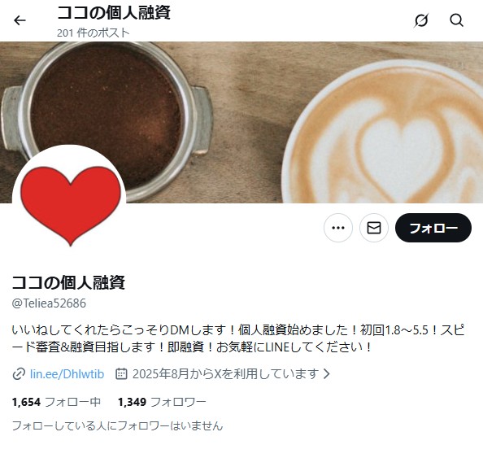Click the ココの個人融資 title in the header
This screenshot has width=483, height=458.
point(114,13)
